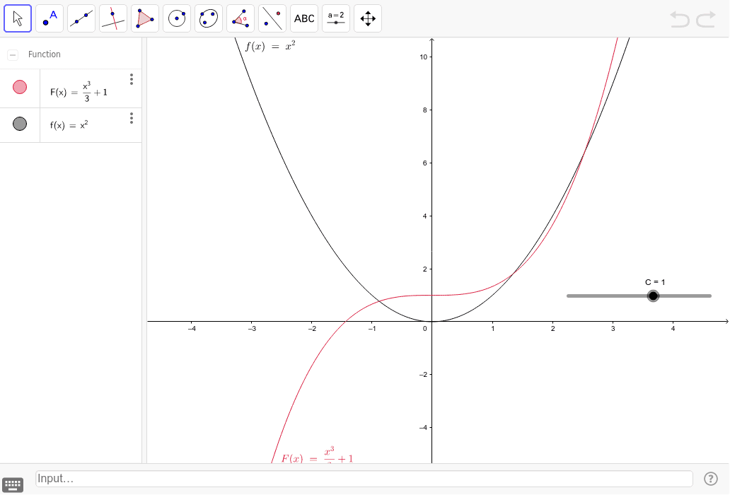Click the C = 1 slider label
730x495 pixels.
pyautogui.click(x=655, y=282)
